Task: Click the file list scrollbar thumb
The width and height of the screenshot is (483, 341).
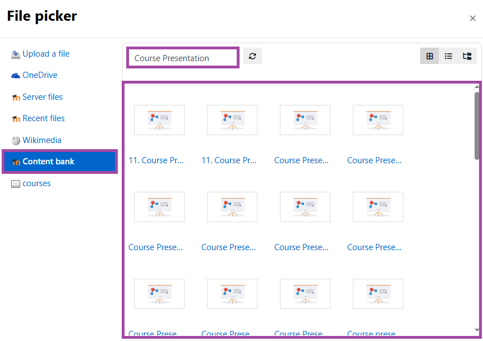Action: tap(477, 126)
